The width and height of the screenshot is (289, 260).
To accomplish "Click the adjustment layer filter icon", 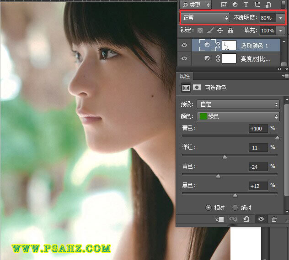I will (x=235, y=5).
